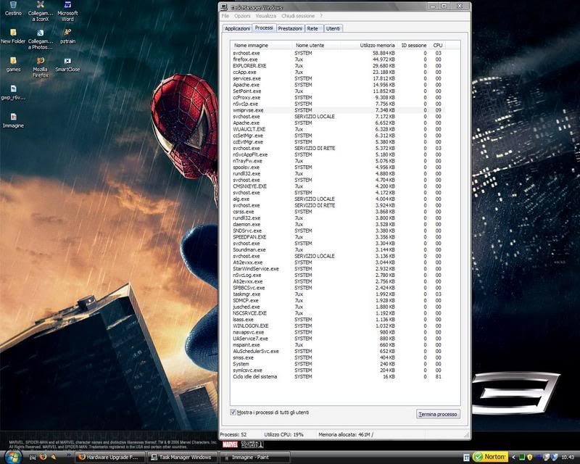Select the mspaint.exe process row
This screenshot has height=464, width=580.
(x=246, y=344)
